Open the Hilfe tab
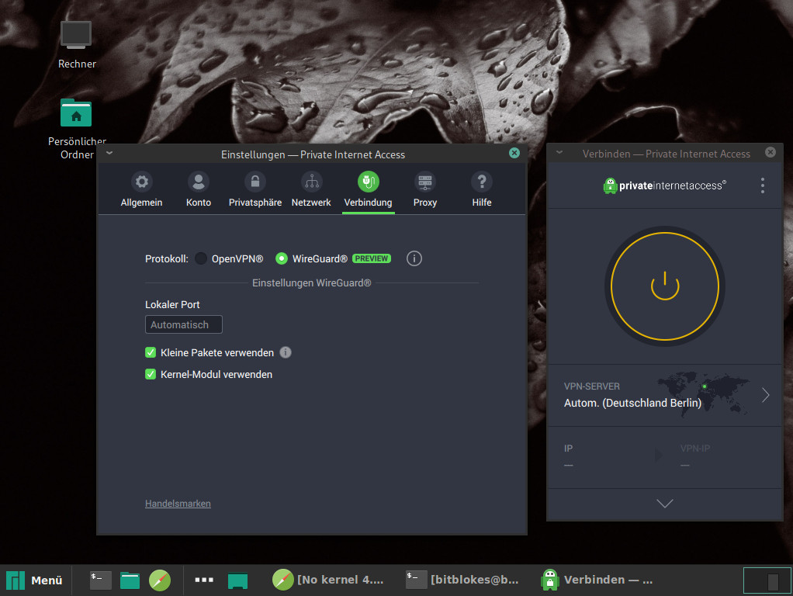This screenshot has width=793, height=596. (x=481, y=190)
